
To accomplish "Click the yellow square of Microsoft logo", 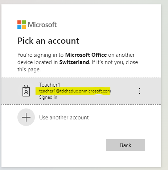I will pos(24,27).
